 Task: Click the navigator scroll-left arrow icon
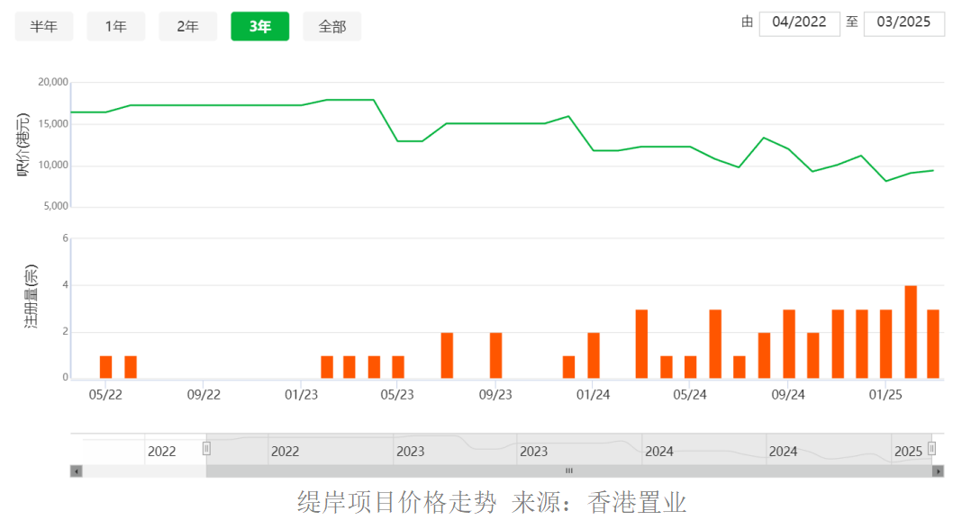click(77, 471)
